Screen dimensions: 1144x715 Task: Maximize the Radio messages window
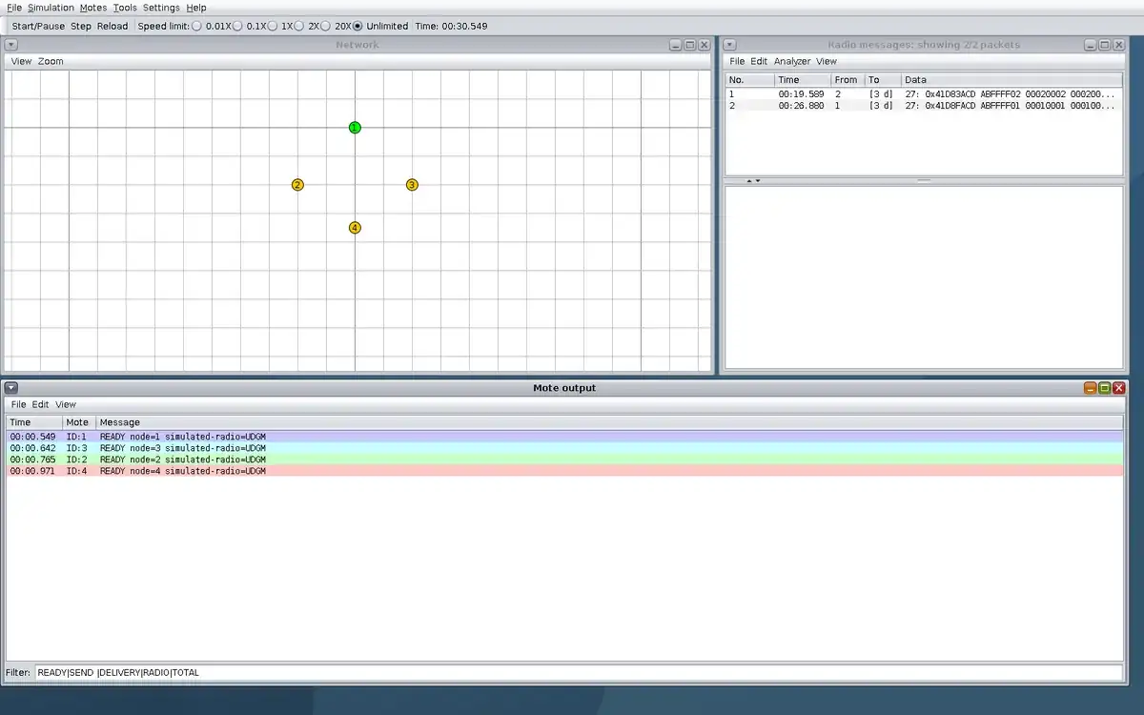(1104, 45)
